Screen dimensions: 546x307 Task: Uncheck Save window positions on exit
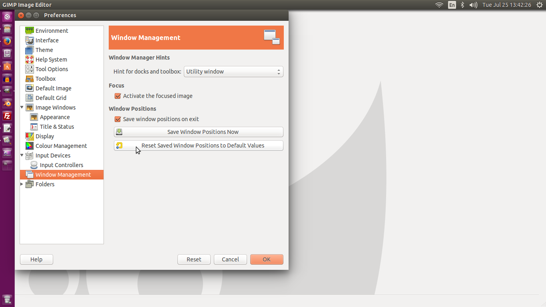[118, 119]
